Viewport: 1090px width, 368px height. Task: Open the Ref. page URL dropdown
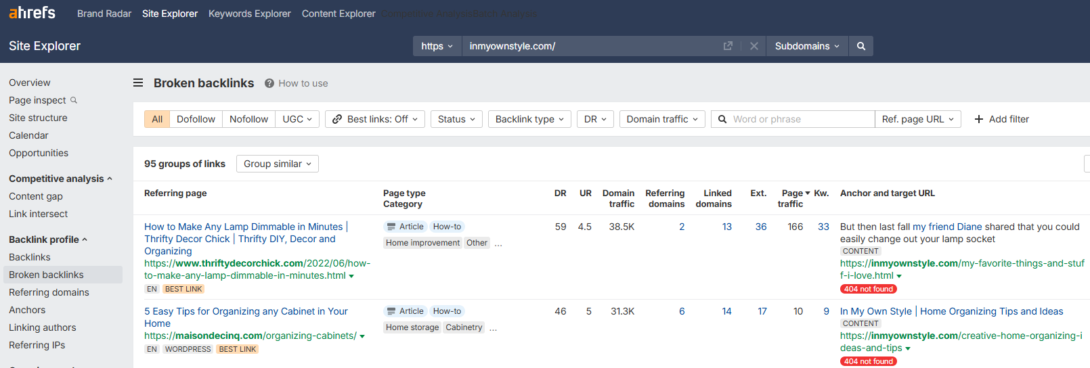coord(918,119)
